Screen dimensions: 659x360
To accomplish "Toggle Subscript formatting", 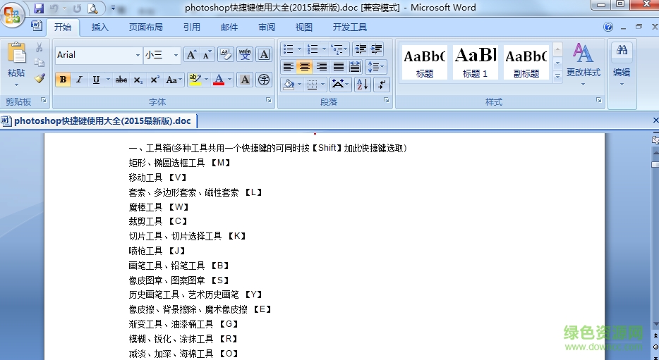I will pyautogui.click(x=138, y=80).
